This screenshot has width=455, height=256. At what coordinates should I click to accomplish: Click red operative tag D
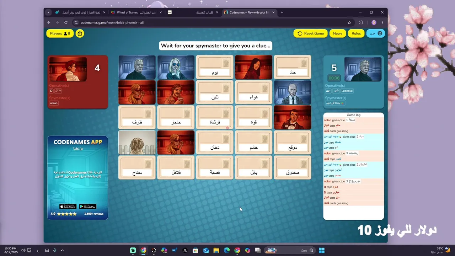coord(51,91)
